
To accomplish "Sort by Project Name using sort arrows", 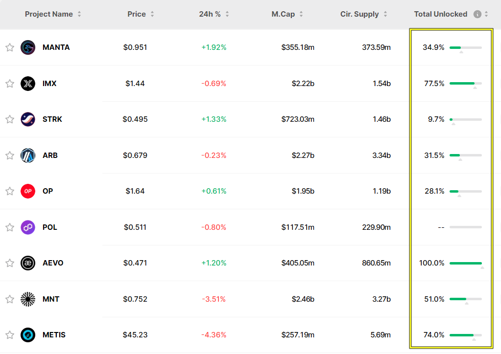I will click(79, 14).
